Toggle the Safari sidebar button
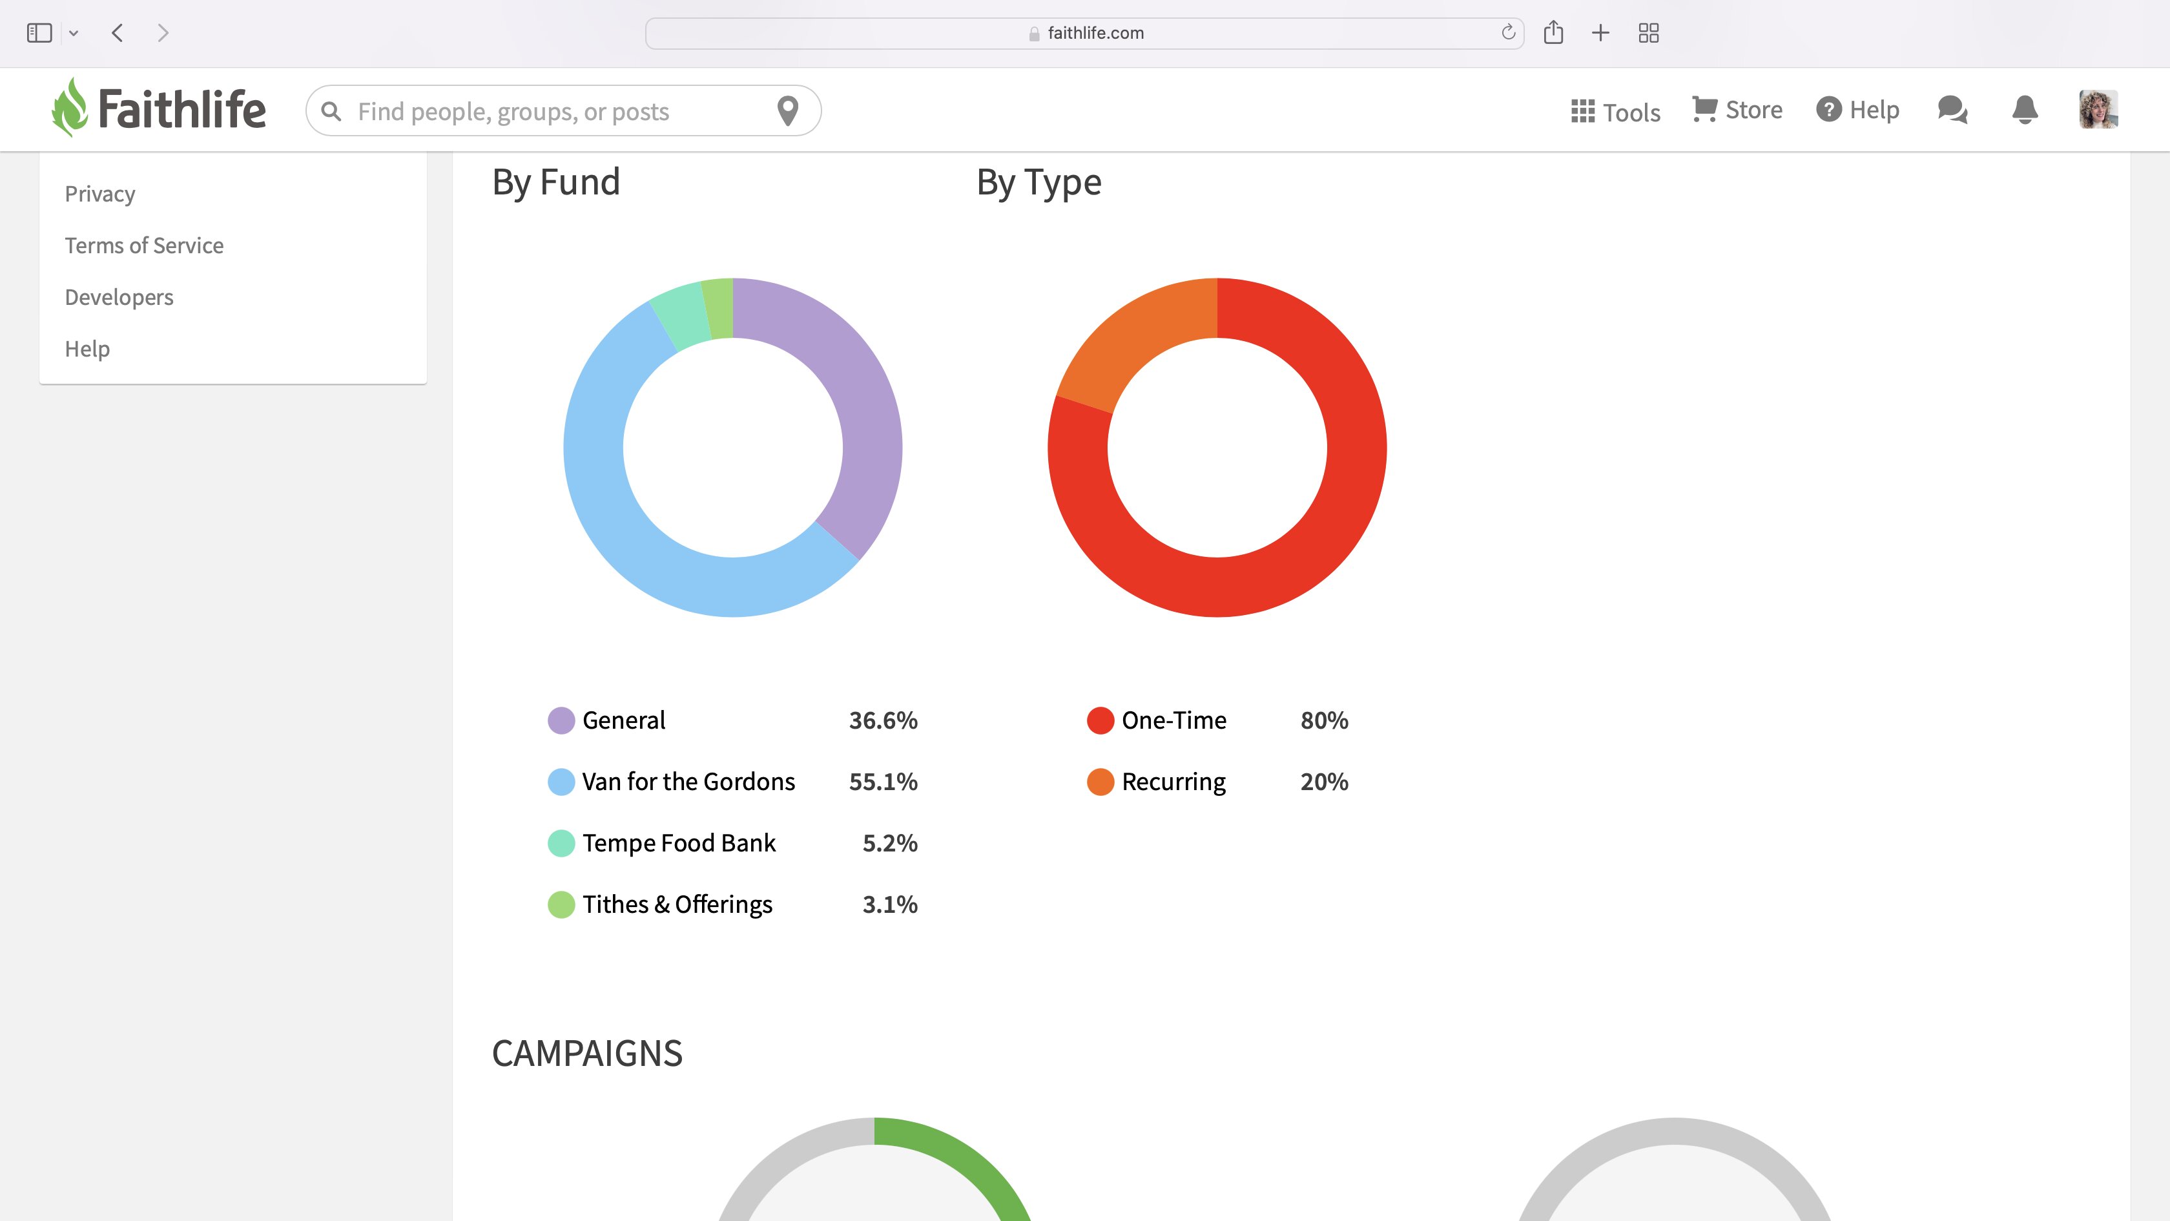Screen dimensions: 2170x1221 pos(39,33)
